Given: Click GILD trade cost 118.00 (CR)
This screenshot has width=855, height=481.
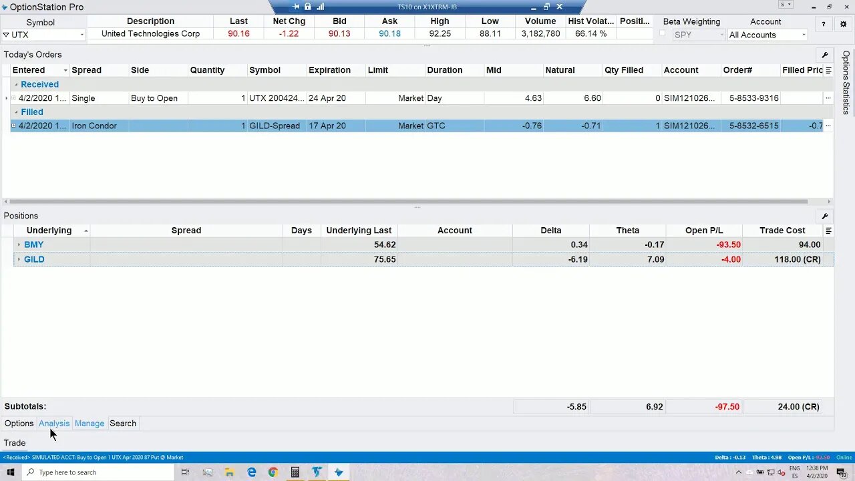Looking at the screenshot, I should [x=798, y=259].
